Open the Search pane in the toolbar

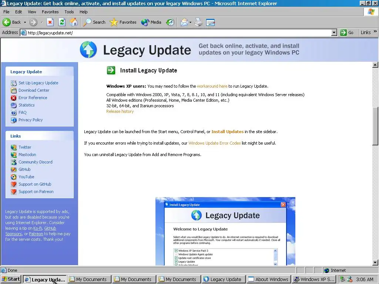(94, 22)
